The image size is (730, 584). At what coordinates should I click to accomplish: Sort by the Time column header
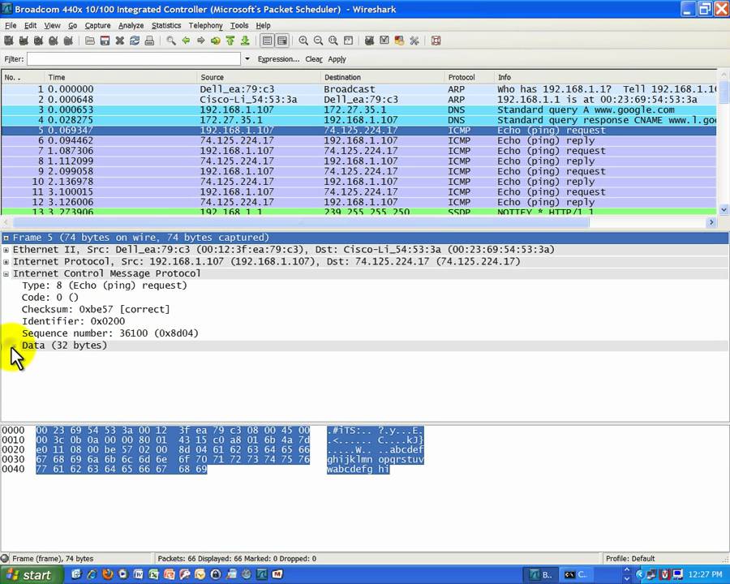coord(121,77)
